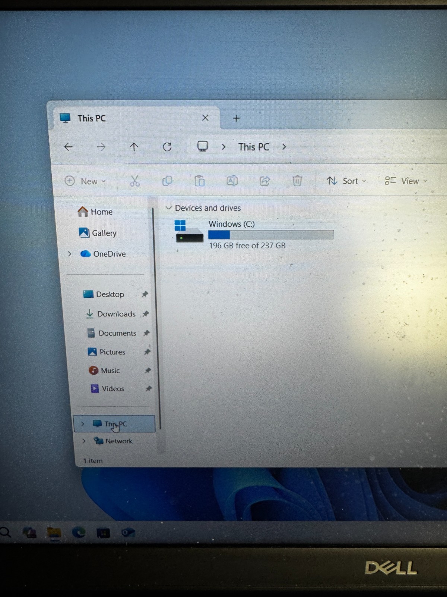Click the 196 GB free of 237 GB text
Viewport: 447px width, 597px height.
point(247,246)
